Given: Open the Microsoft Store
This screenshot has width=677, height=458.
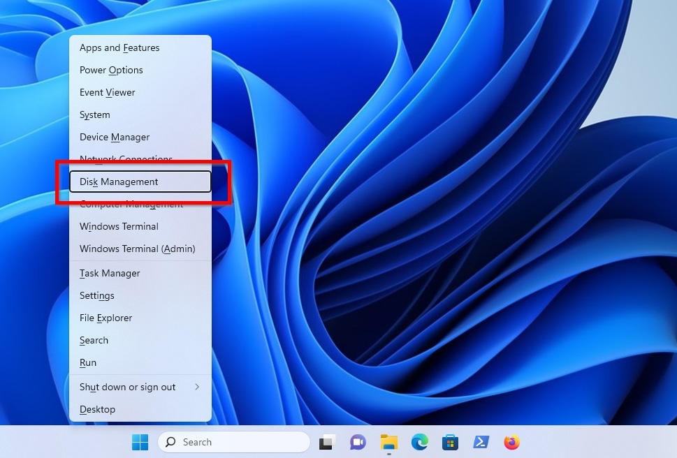Looking at the screenshot, I should (x=450, y=442).
